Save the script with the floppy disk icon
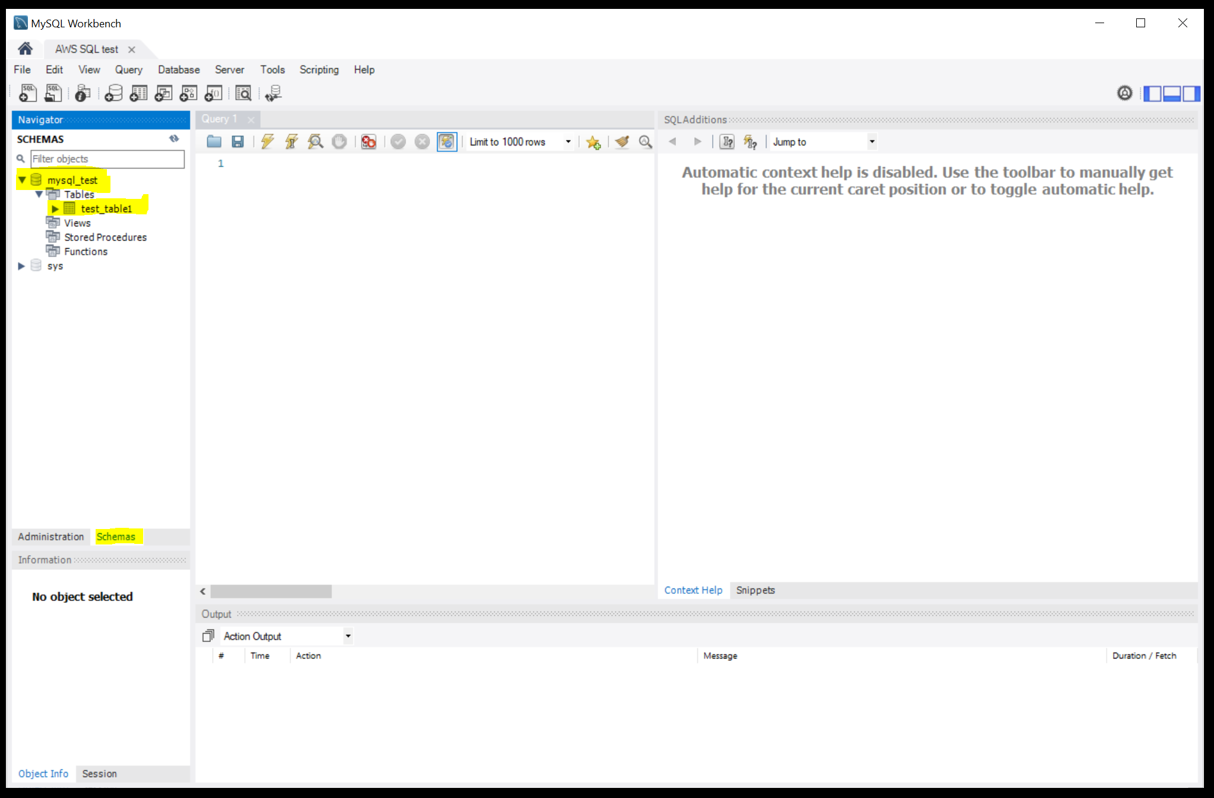1214x798 pixels. pos(238,141)
